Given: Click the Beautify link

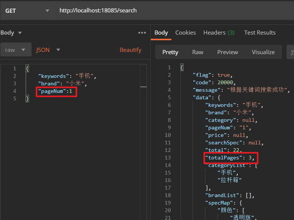Looking at the screenshot, I should click(130, 50).
